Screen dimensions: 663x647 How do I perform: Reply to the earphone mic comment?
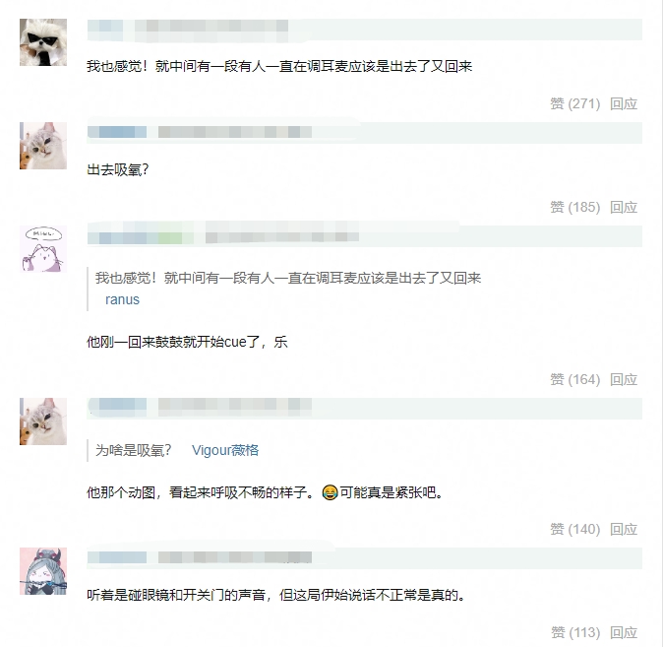(624, 103)
